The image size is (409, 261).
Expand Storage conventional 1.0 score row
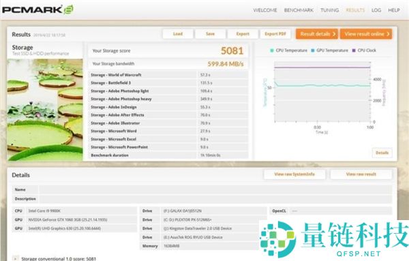[x=16, y=259]
